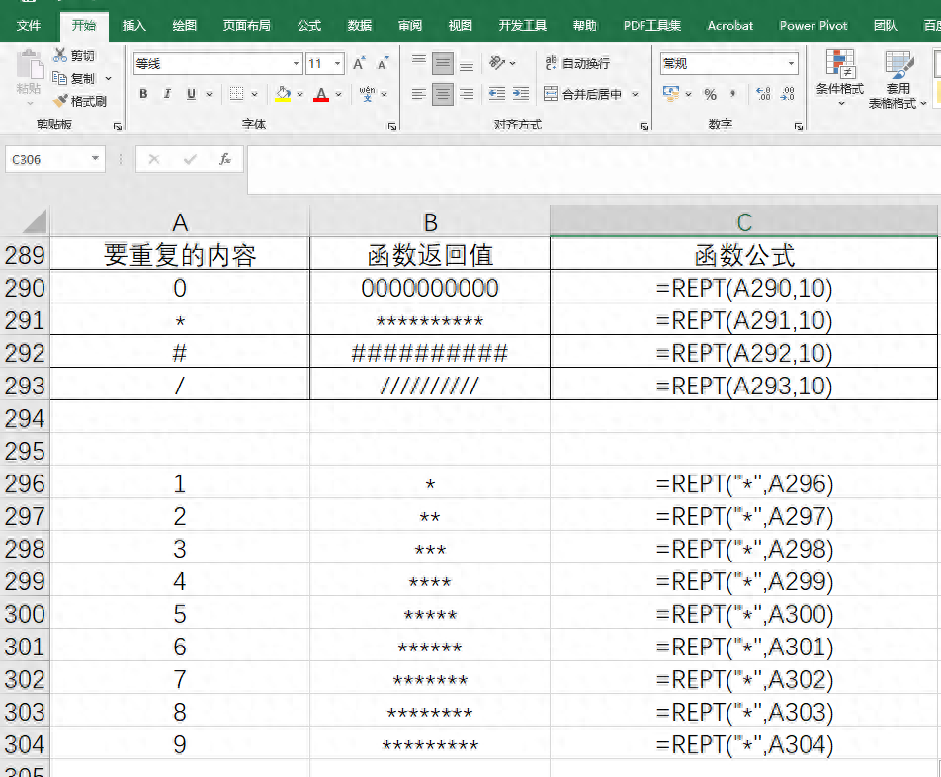Decrease decimal places icon
The height and width of the screenshot is (777, 941).
788,94
